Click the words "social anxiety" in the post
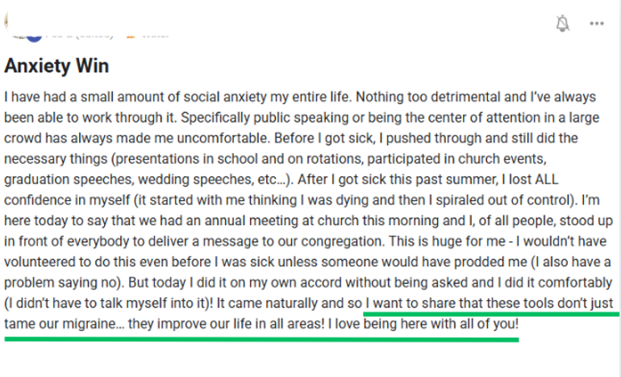621x377 pixels. point(225,97)
